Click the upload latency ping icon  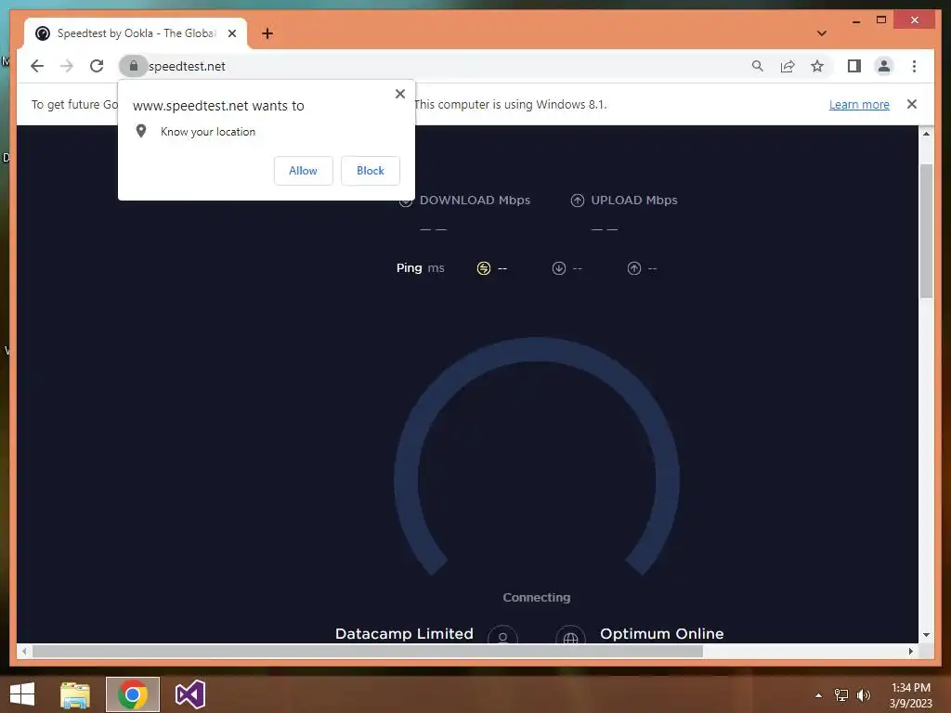(x=633, y=268)
